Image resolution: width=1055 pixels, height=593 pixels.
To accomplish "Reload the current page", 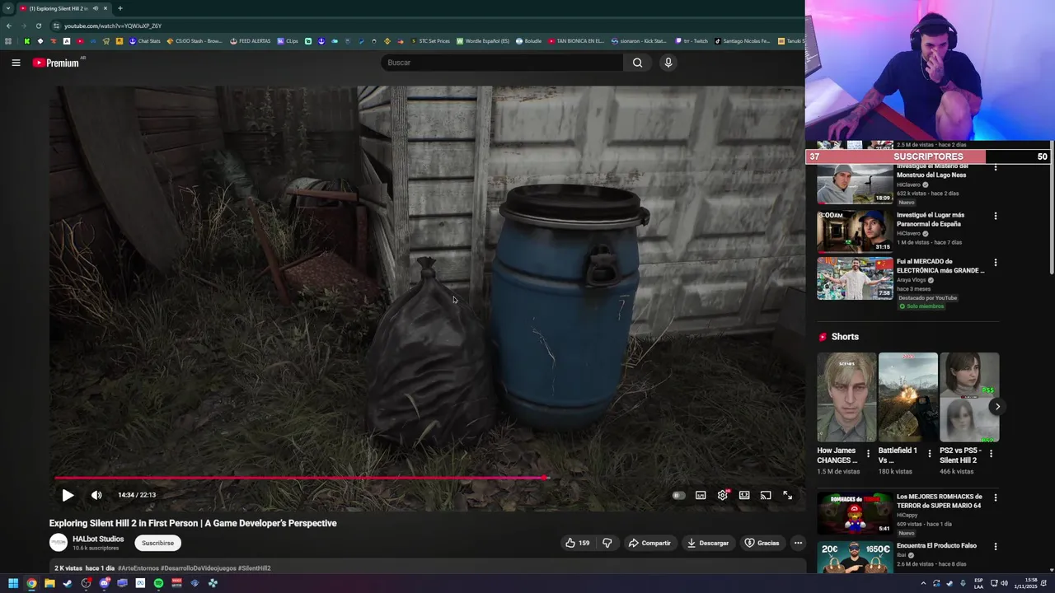I will (38, 26).
